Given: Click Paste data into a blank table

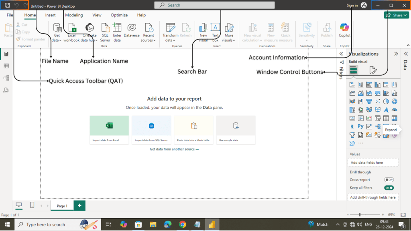Looking at the screenshot, I should pyautogui.click(x=193, y=130).
